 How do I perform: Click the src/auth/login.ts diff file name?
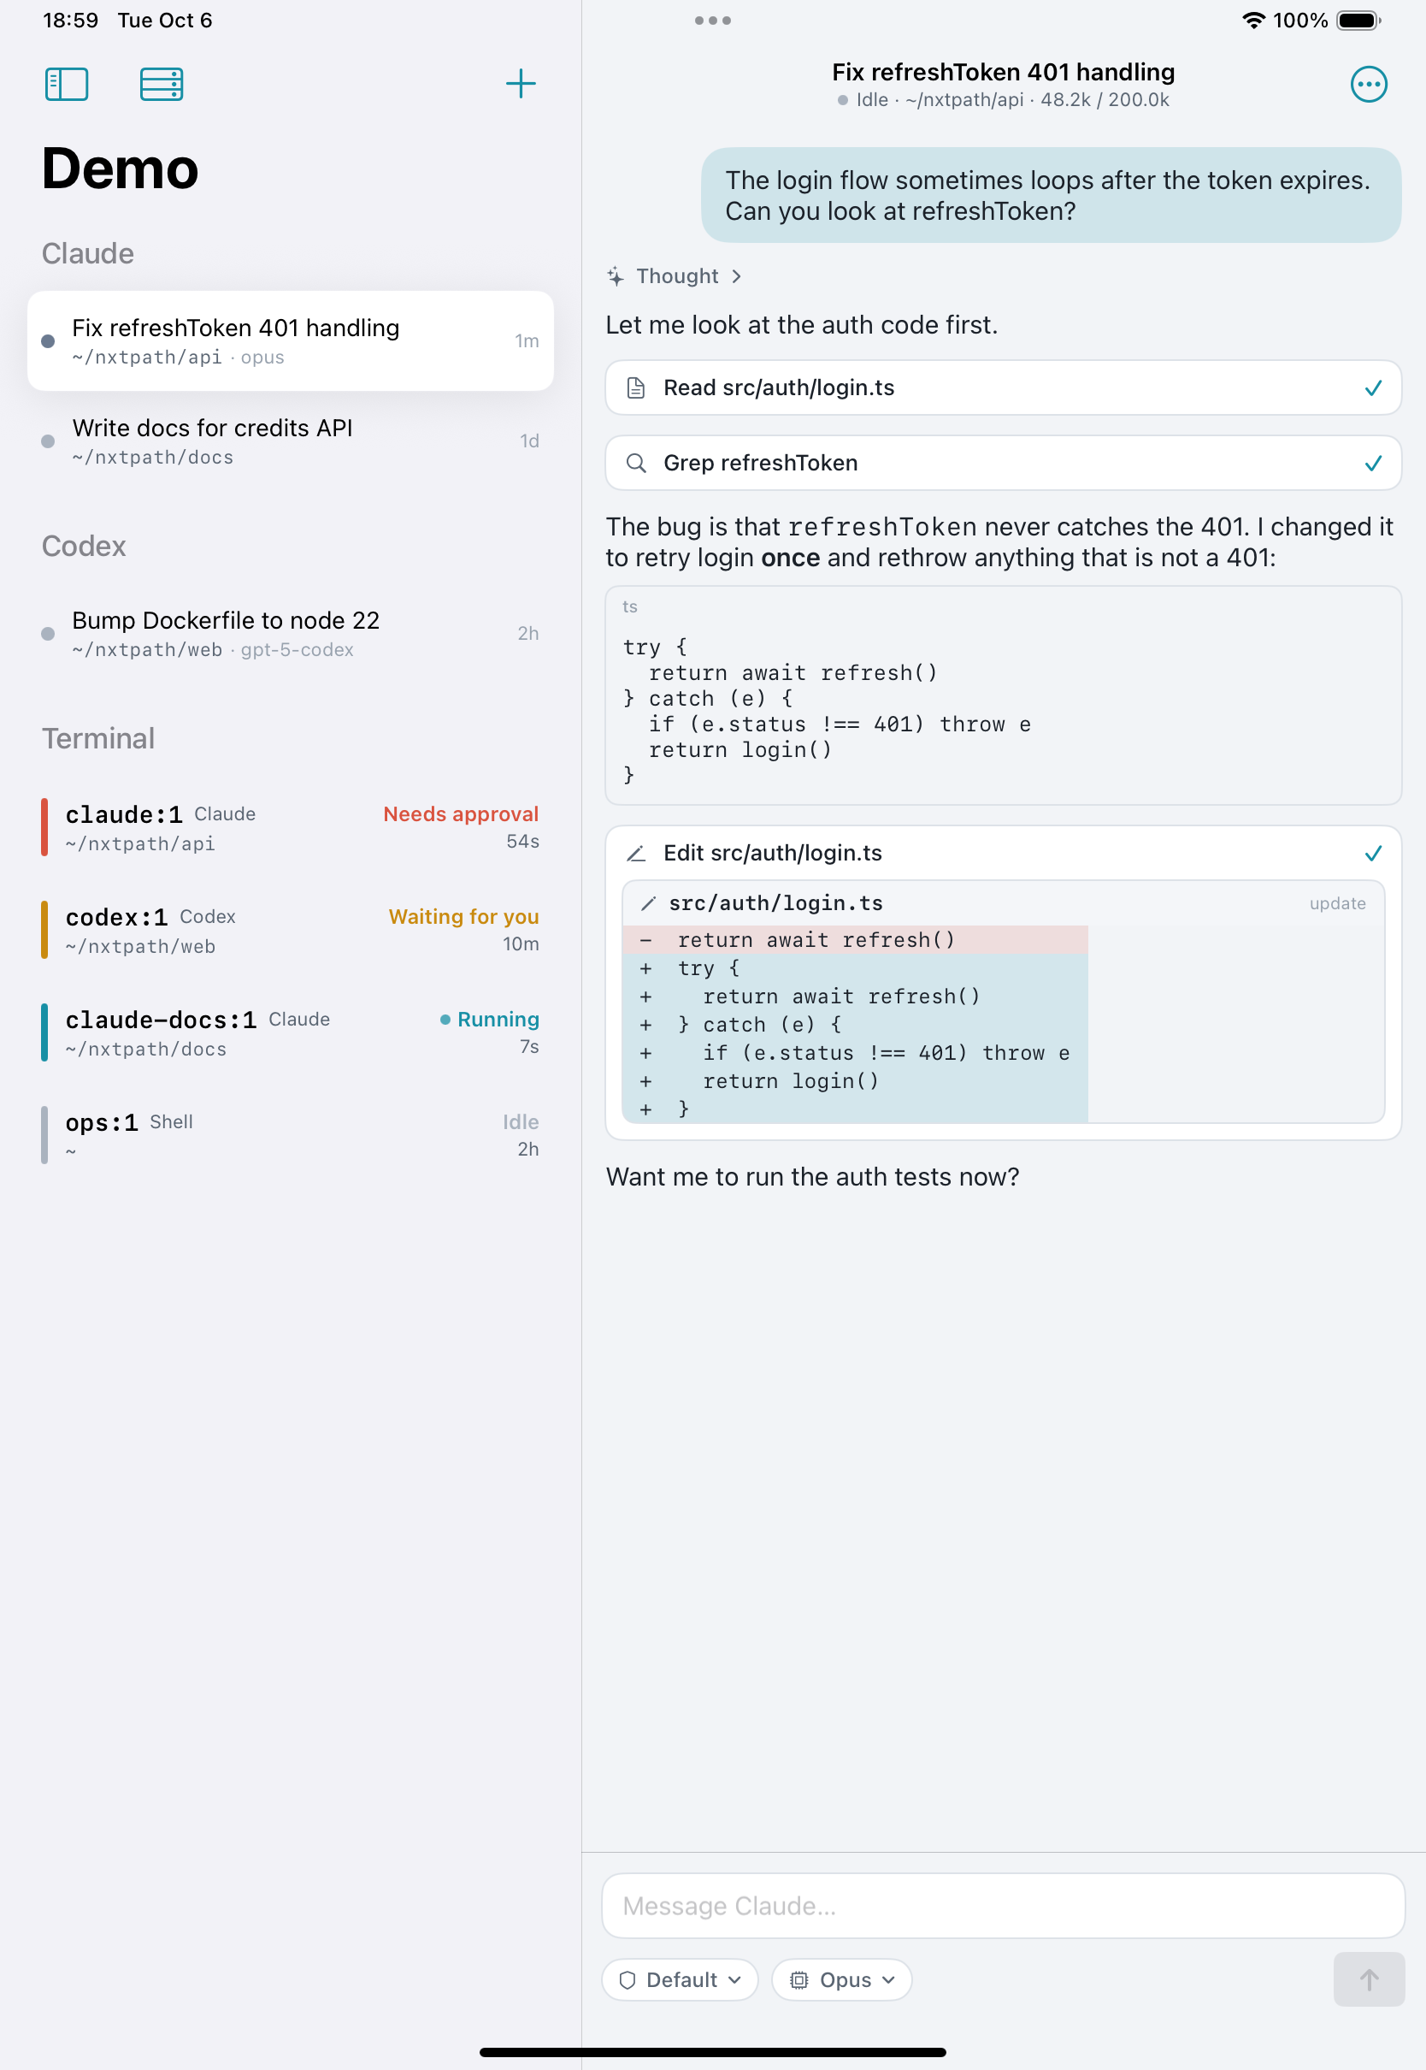tap(775, 903)
